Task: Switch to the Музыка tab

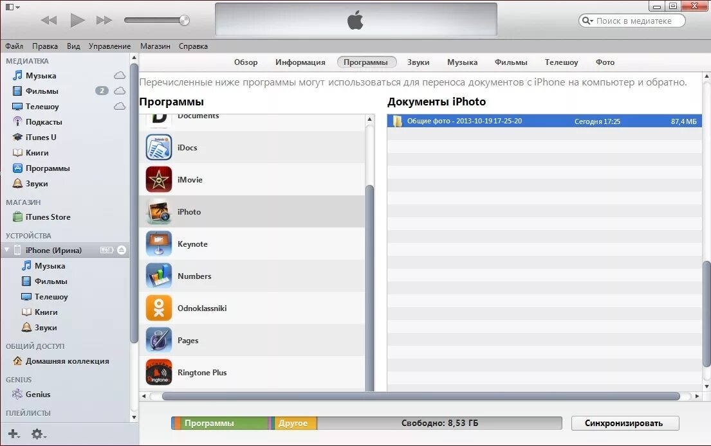Action: [462, 62]
